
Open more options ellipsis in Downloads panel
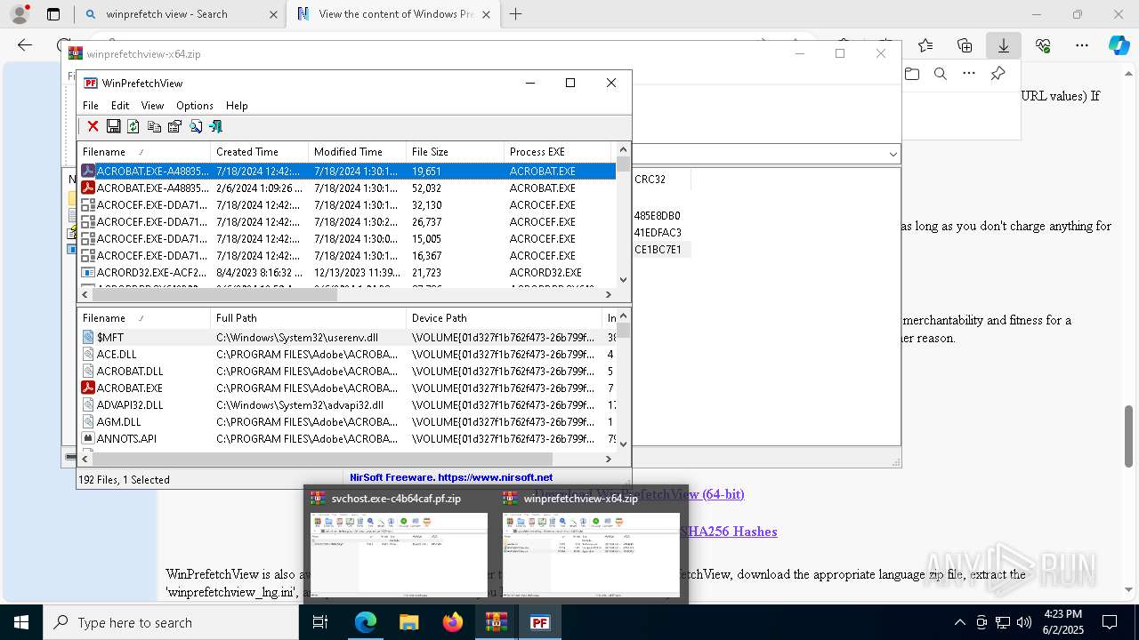click(969, 74)
